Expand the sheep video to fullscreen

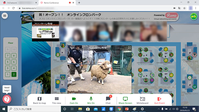(x=129, y=48)
